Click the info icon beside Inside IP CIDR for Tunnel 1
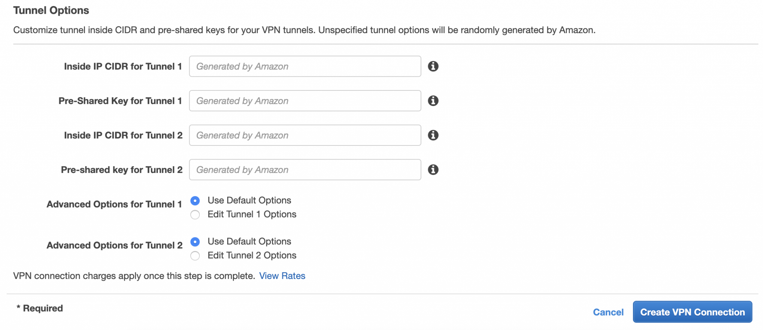763x330 pixels. point(433,66)
